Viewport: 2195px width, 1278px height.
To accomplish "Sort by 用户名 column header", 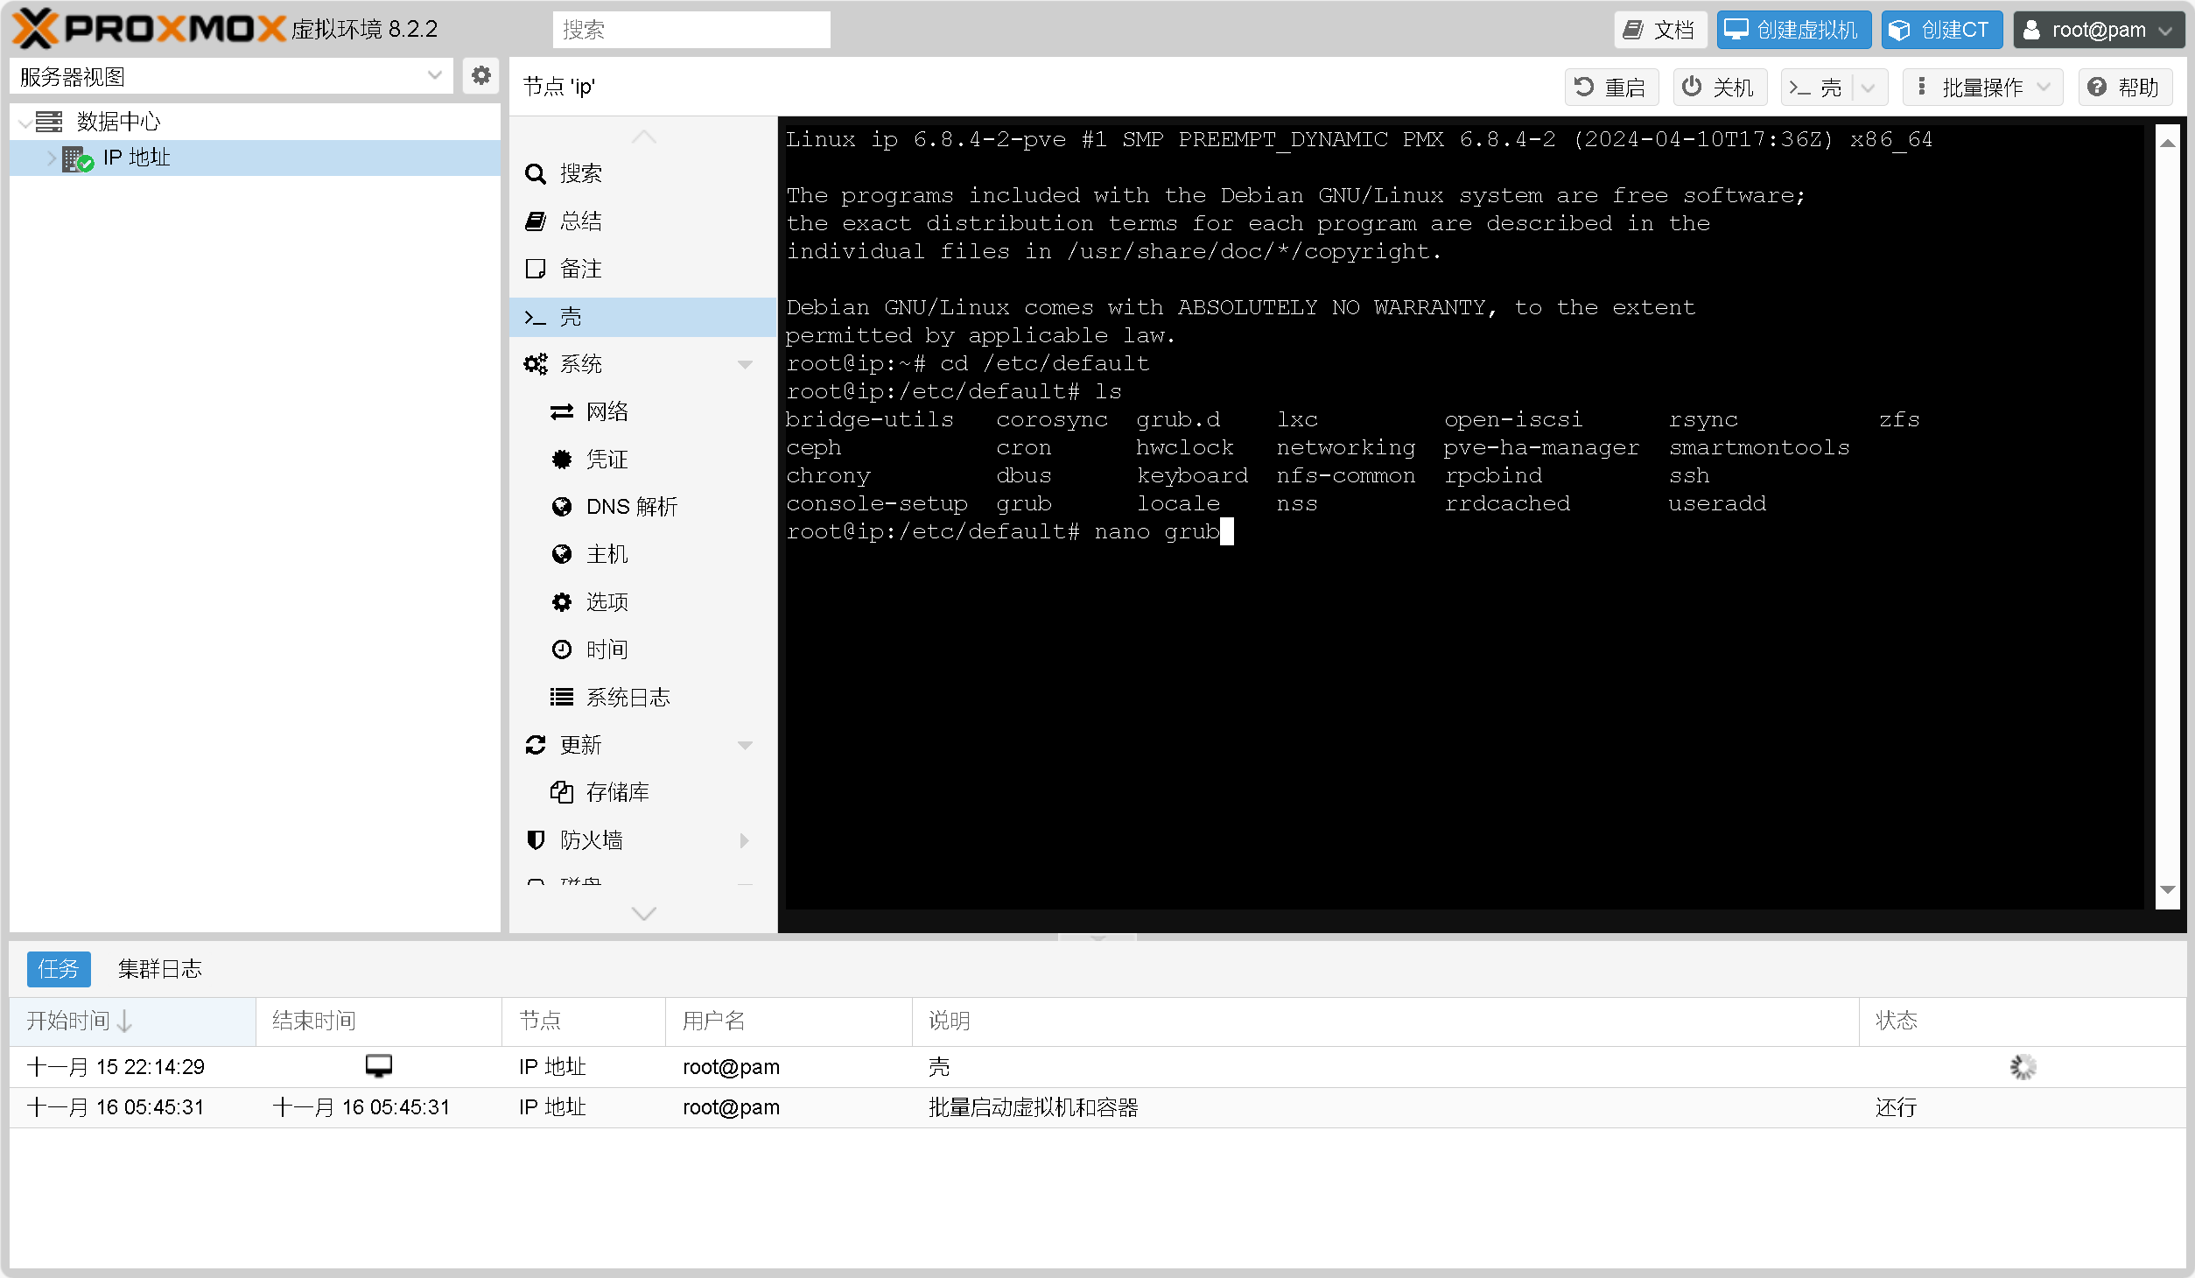I will coord(789,1021).
